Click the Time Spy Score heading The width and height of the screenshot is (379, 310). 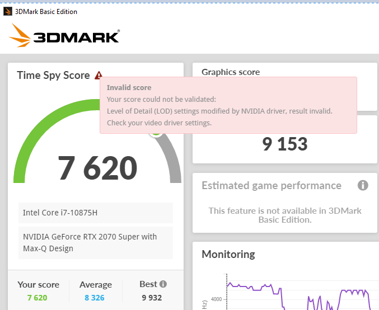tap(53, 76)
